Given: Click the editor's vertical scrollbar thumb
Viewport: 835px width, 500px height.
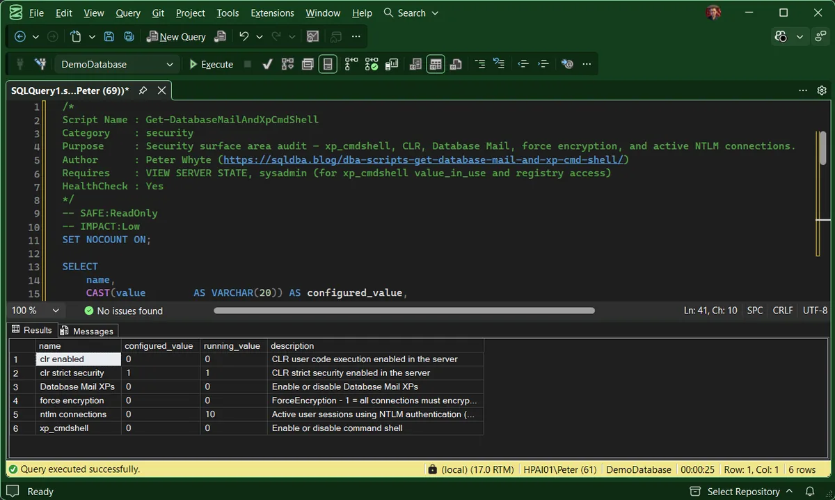Looking at the screenshot, I should pos(822,148).
